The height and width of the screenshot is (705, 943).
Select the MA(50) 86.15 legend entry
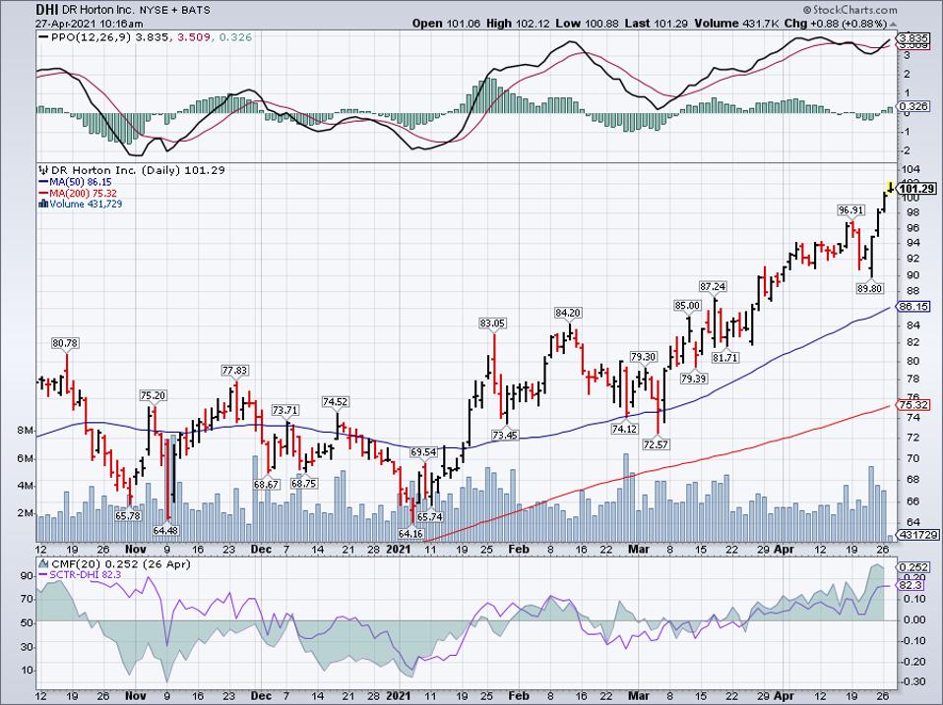tap(81, 182)
